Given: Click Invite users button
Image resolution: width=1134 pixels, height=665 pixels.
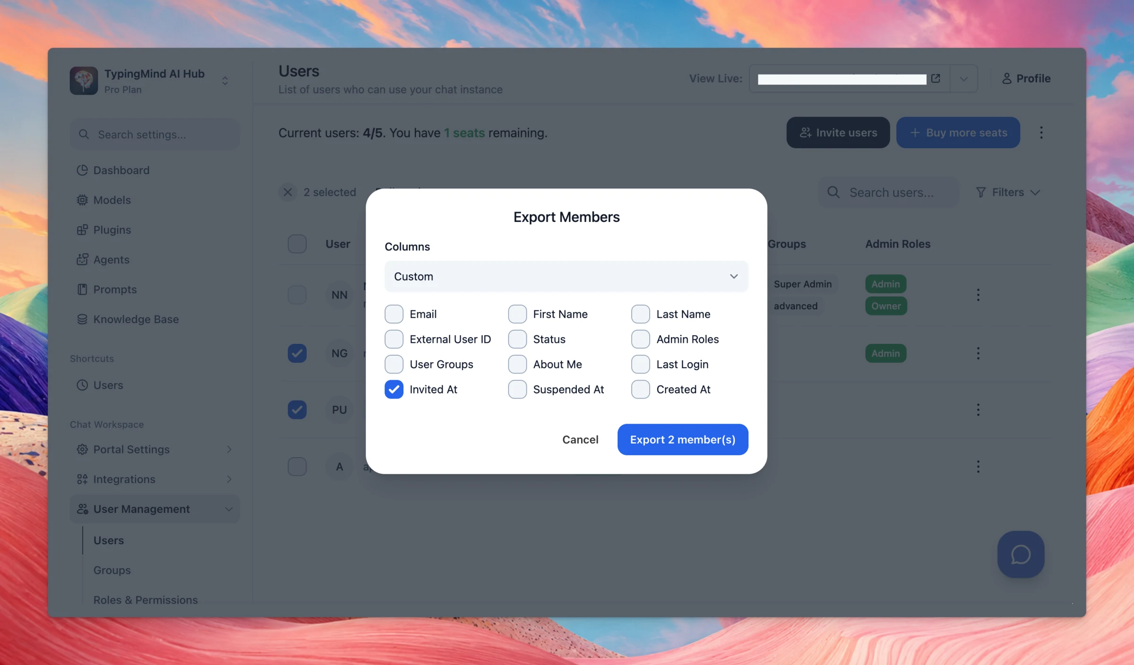Looking at the screenshot, I should coord(838,133).
